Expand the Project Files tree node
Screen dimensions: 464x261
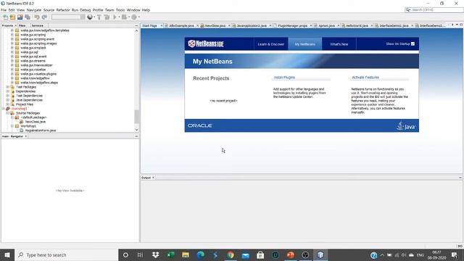[8, 104]
